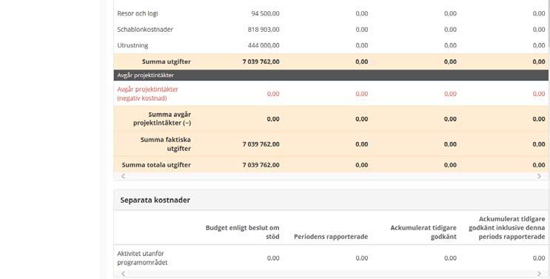
Task: Click Aktivitet utanför programområdet row label
Action: pyautogui.click(x=142, y=258)
